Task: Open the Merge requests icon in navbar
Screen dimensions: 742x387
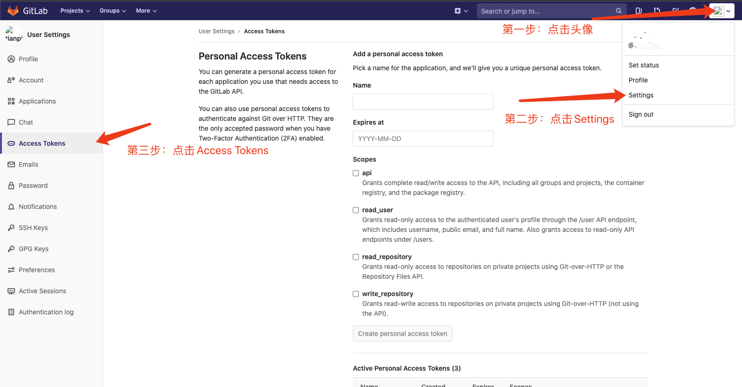Action: click(657, 11)
